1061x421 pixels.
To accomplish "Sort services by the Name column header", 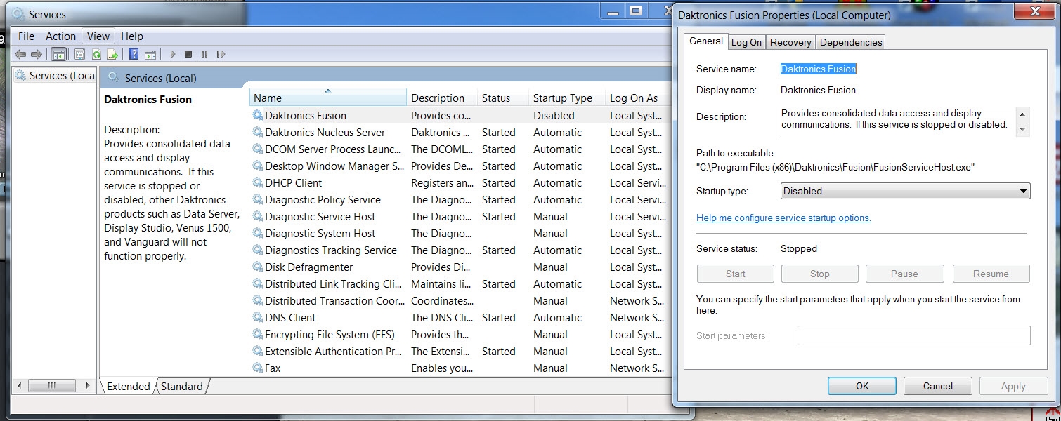I will click(327, 98).
